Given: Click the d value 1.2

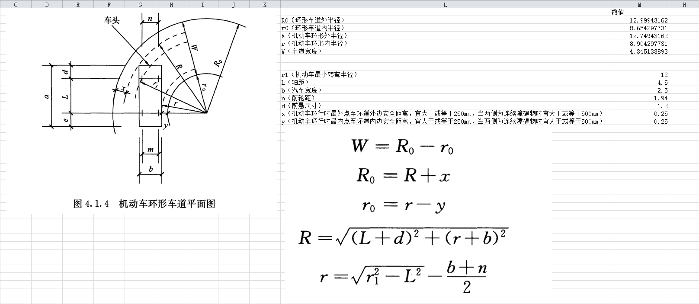Looking at the screenshot, I should [639, 106].
